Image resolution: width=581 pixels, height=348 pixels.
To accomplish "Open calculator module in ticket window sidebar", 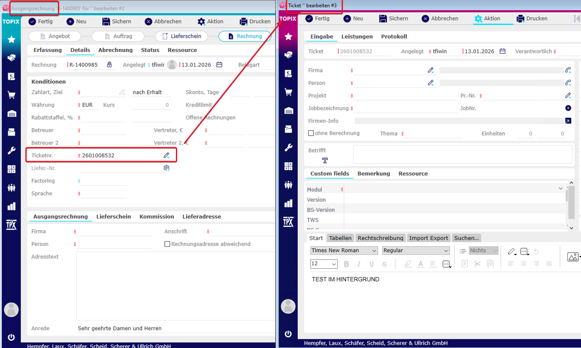I will point(288,166).
